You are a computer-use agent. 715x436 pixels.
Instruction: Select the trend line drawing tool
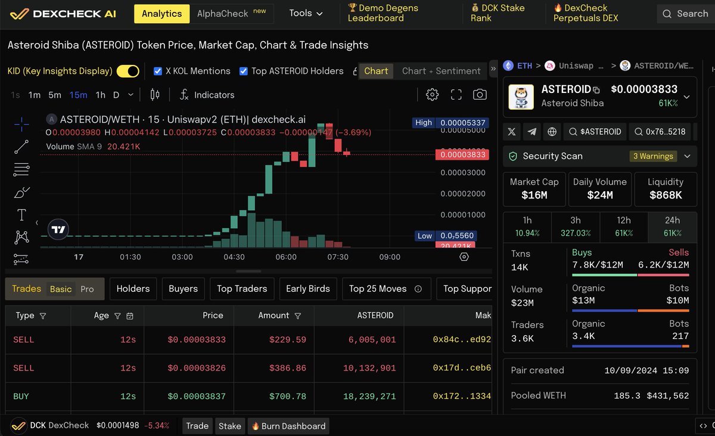coord(21,147)
